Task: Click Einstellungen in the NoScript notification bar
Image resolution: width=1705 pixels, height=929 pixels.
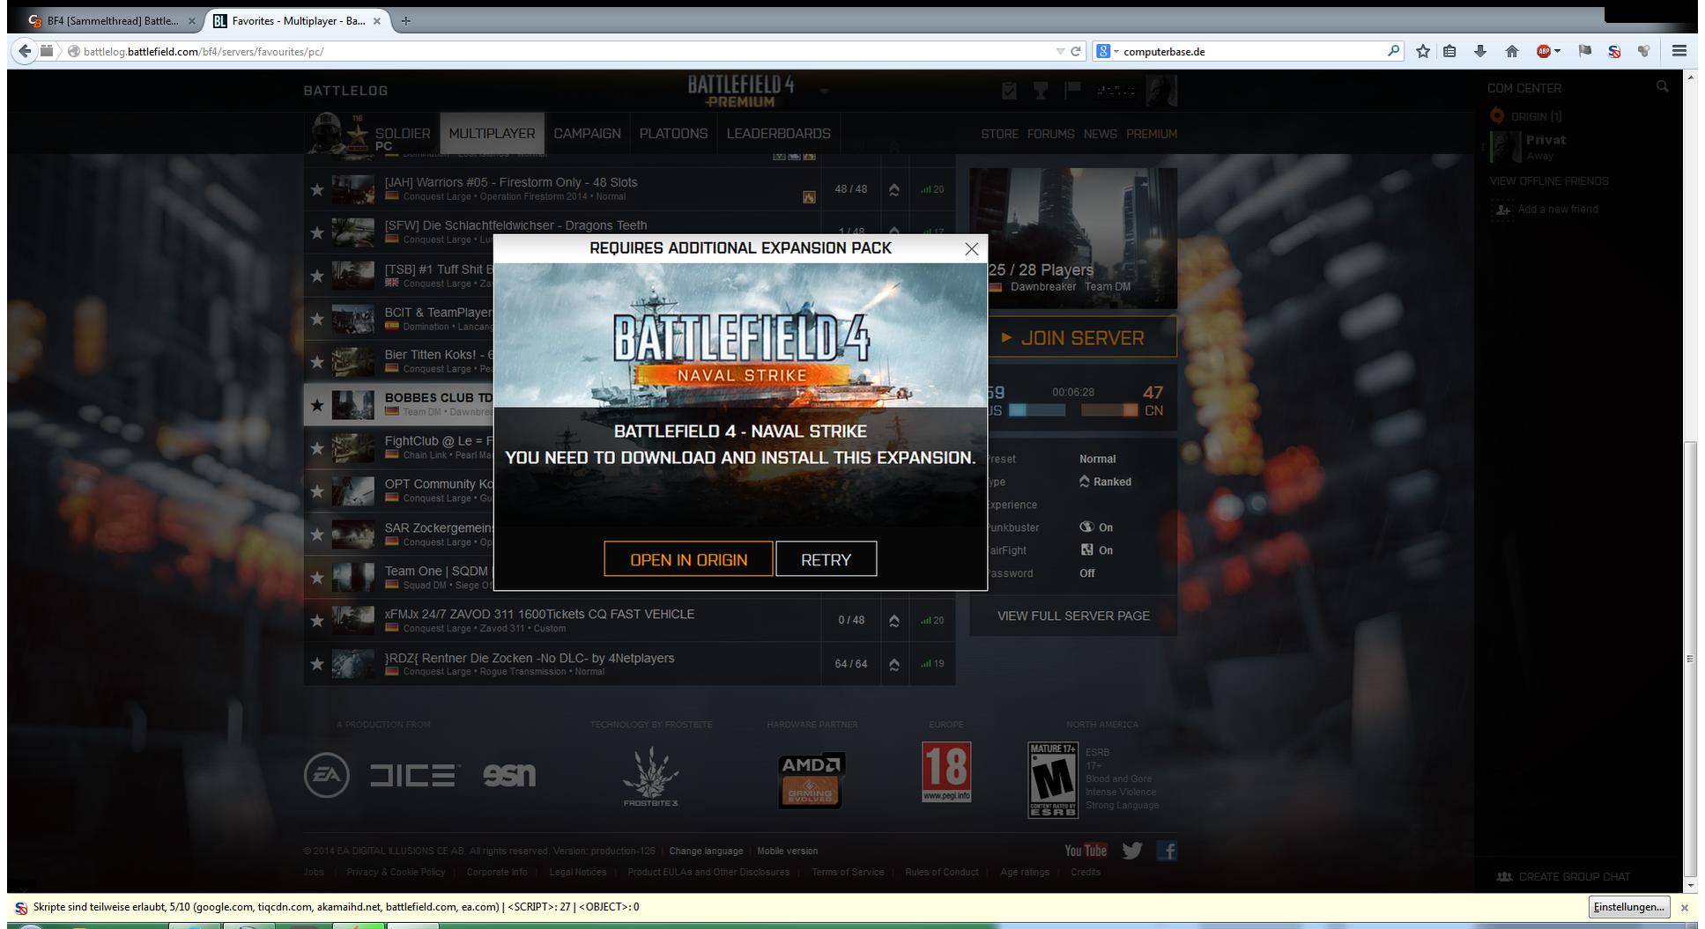Action: [x=1628, y=907]
